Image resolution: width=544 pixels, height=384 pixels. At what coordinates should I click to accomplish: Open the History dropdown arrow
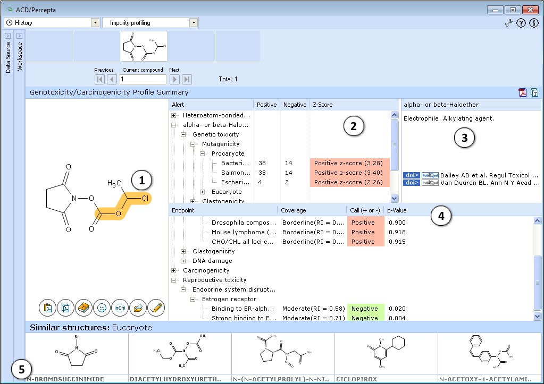tap(95, 23)
